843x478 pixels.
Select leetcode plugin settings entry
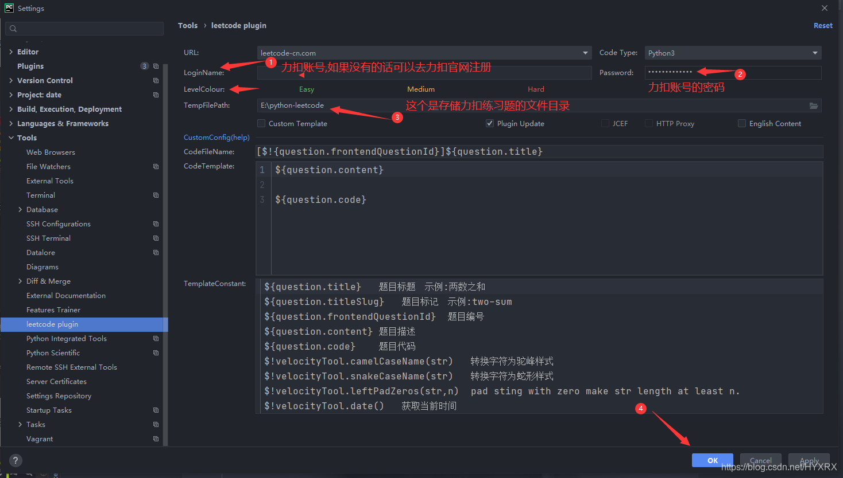(x=84, y=324)
